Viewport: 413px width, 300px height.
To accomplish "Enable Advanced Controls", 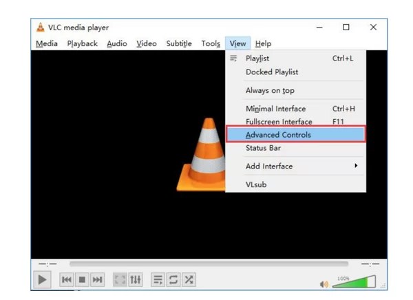I will coord(295,135).
